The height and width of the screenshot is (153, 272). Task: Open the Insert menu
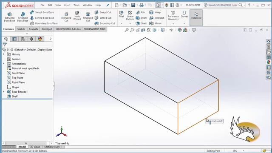(67, 5)
